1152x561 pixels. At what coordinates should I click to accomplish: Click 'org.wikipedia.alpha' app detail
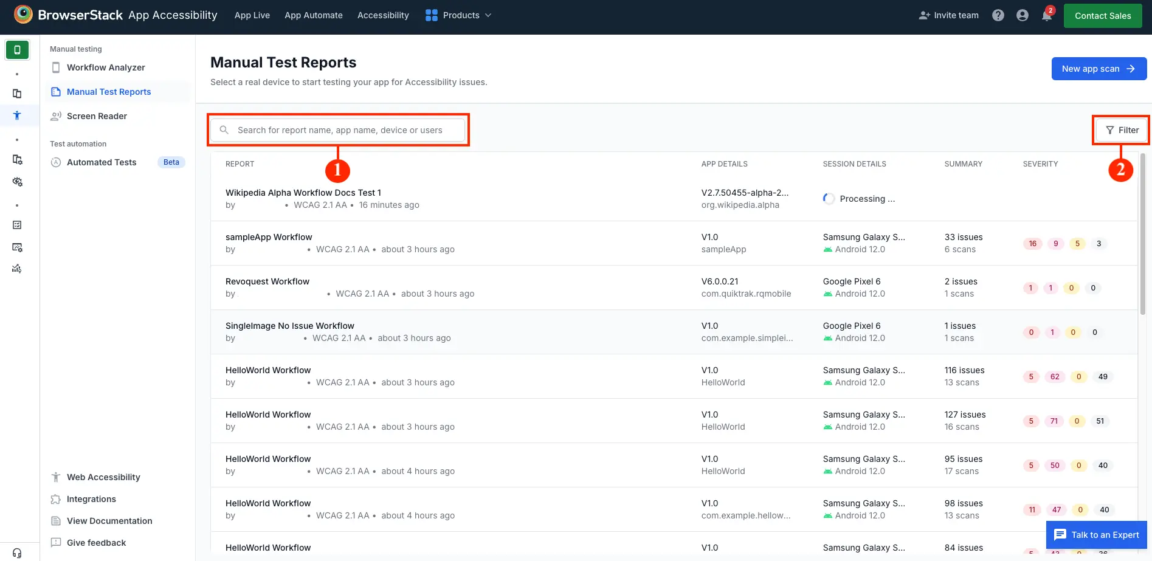(x=740, y=205)
